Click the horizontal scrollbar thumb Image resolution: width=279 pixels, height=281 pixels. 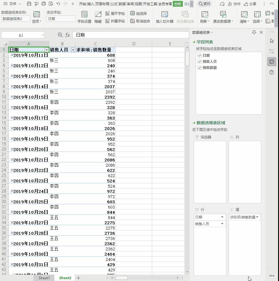[x=122, y=278]
